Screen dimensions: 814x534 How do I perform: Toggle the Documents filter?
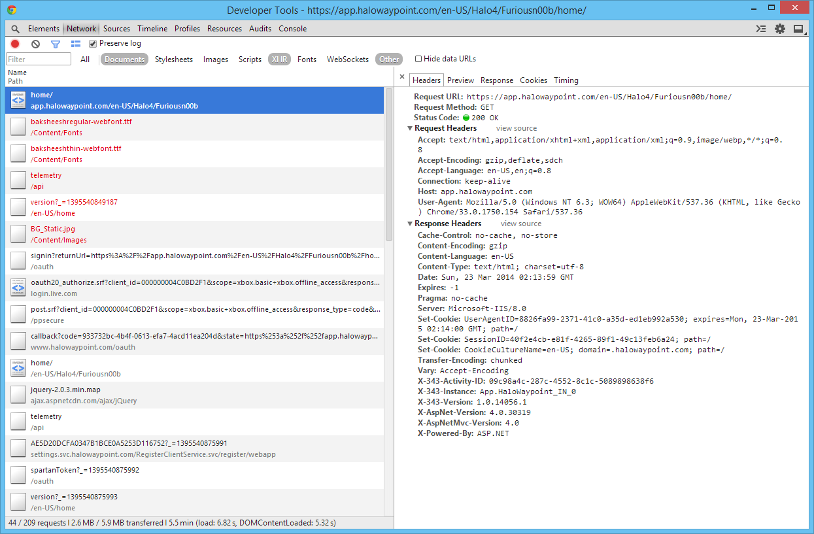pyautogui.click(x=124, y=59)
